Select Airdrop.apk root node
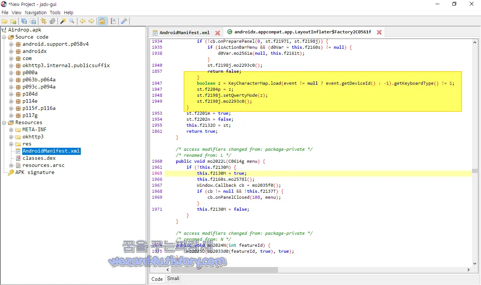 25,30
